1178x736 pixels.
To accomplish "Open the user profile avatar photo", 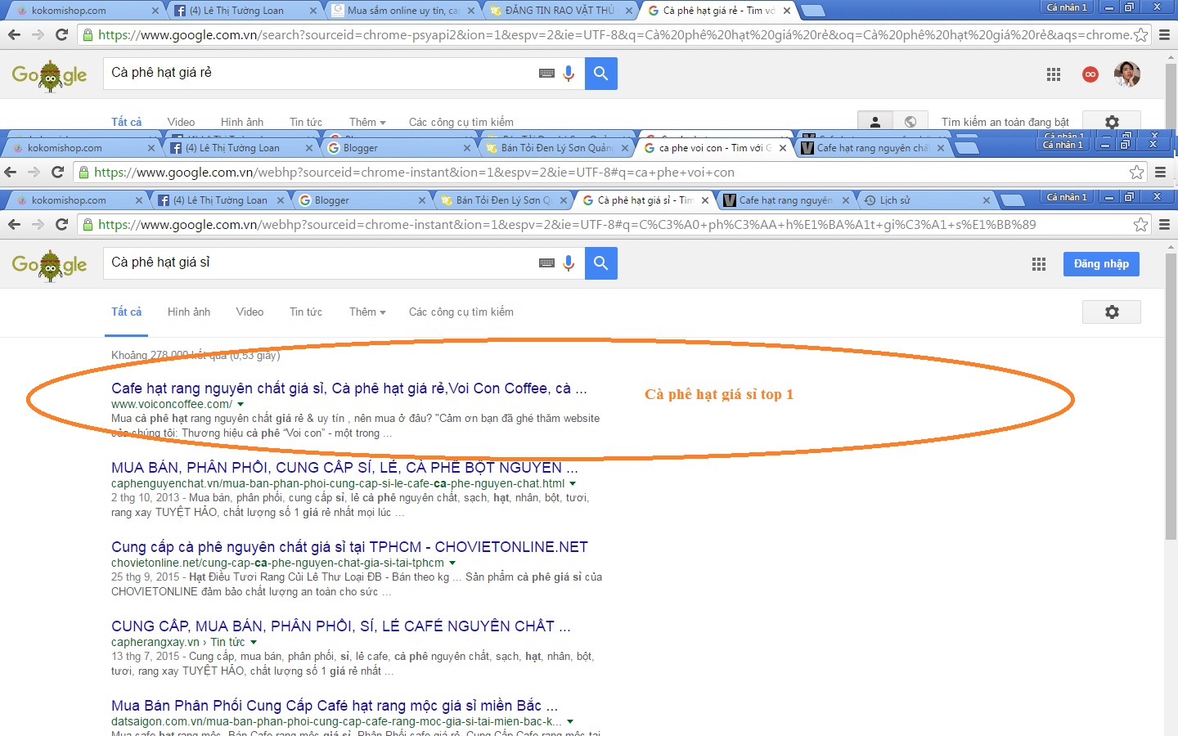I will tap(1127, 74).
